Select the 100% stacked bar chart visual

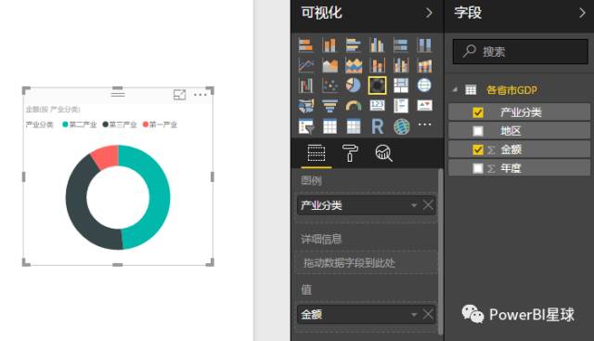pyautogui.click(x=400, y=46)
